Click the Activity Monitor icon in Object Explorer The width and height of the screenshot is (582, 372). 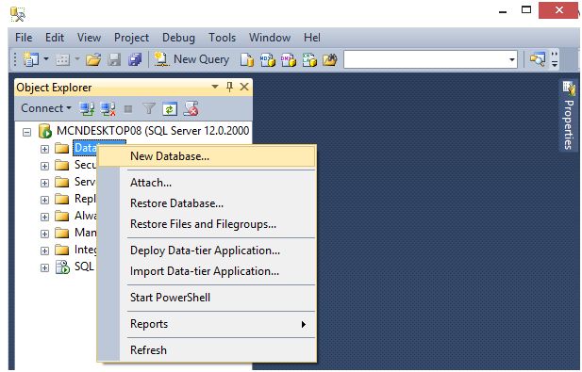pos(191,109)
